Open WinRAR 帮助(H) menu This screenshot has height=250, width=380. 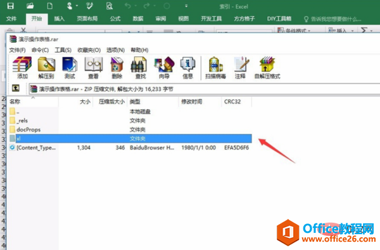pos(139,50)
